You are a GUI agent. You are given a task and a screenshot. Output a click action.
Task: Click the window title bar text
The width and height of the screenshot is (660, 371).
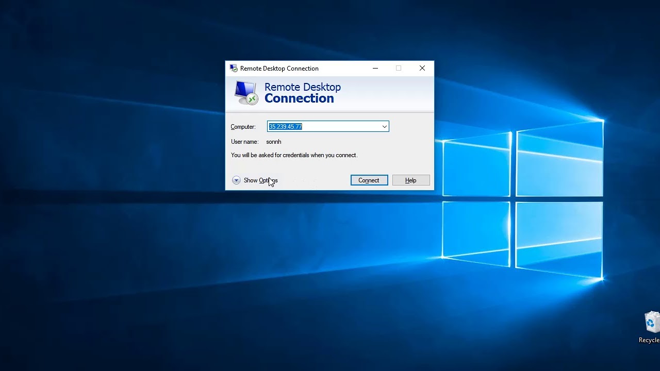point(279,69)
